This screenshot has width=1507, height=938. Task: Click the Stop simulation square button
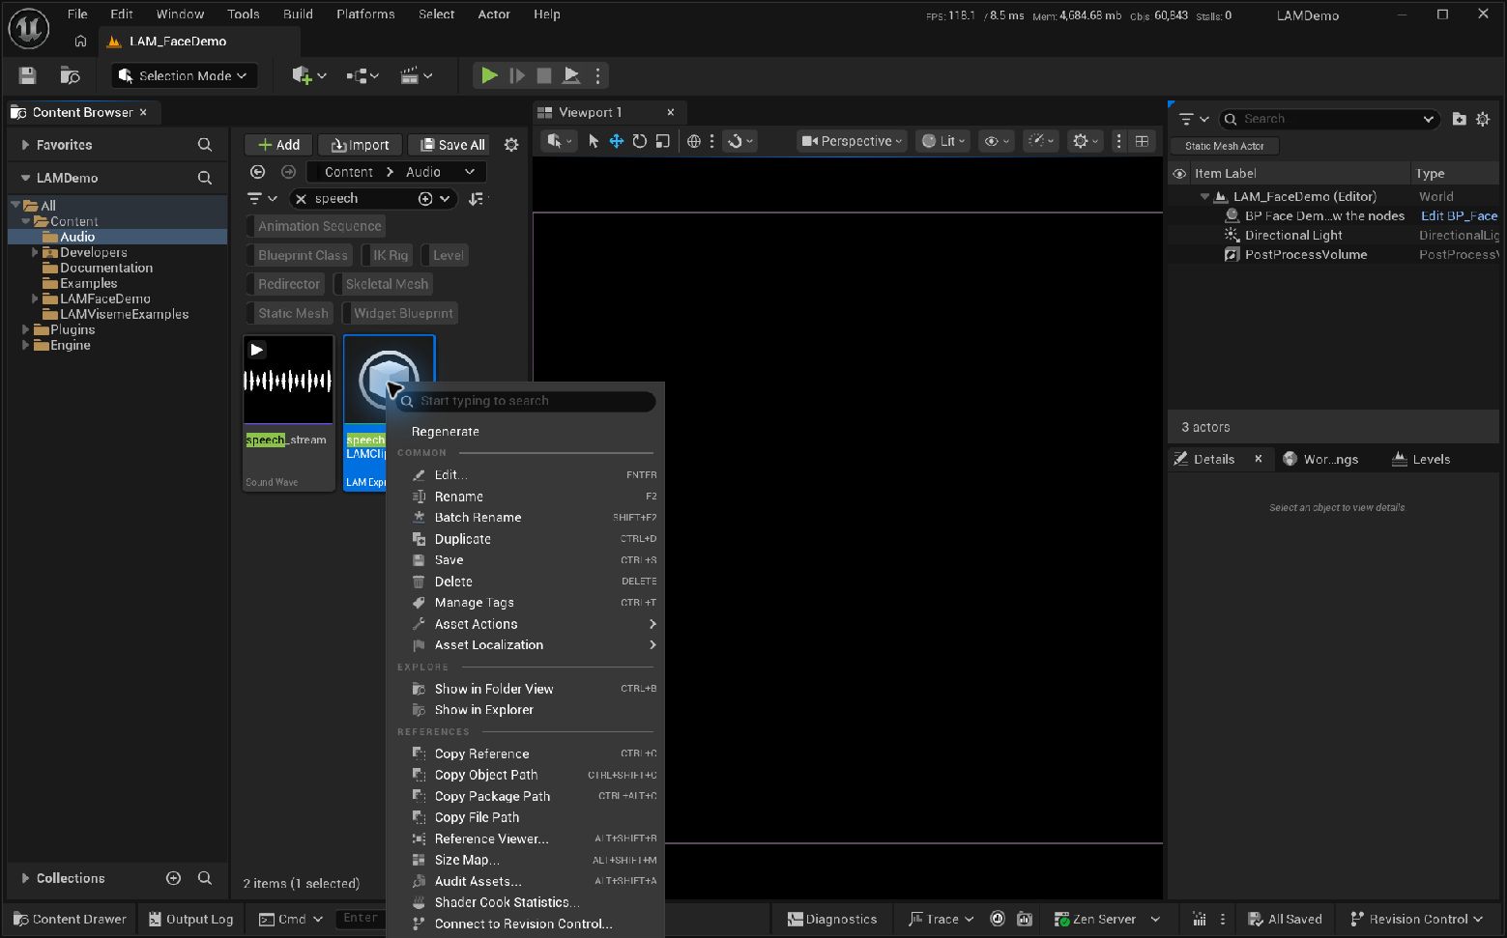tap(544, 75)
